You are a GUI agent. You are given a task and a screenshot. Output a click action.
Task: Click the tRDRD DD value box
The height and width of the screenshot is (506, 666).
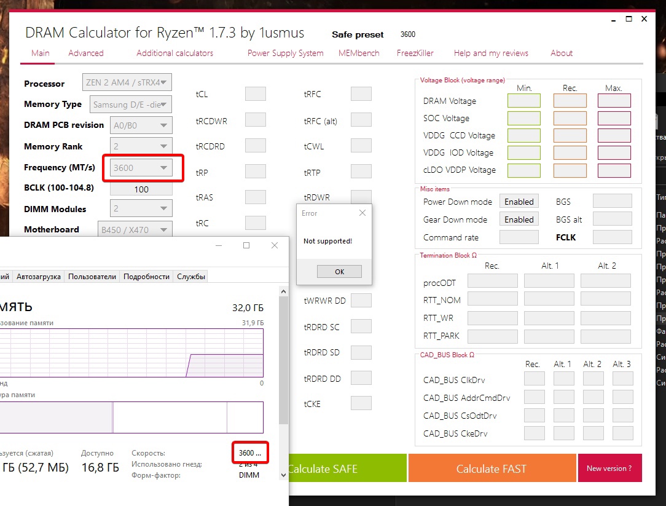point(361,378)
